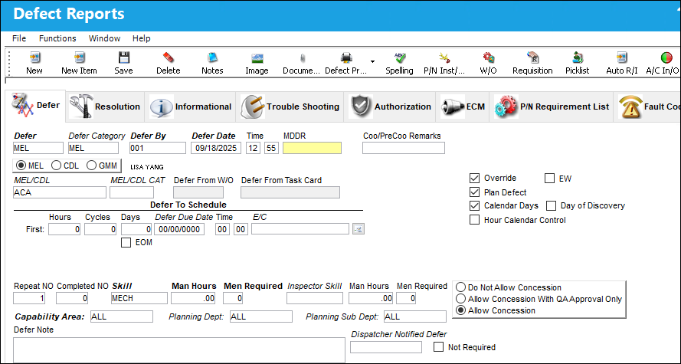This screenshot has height=364, width=681.
Task: Open the E/C field lookup button
Action: [359, 229]
